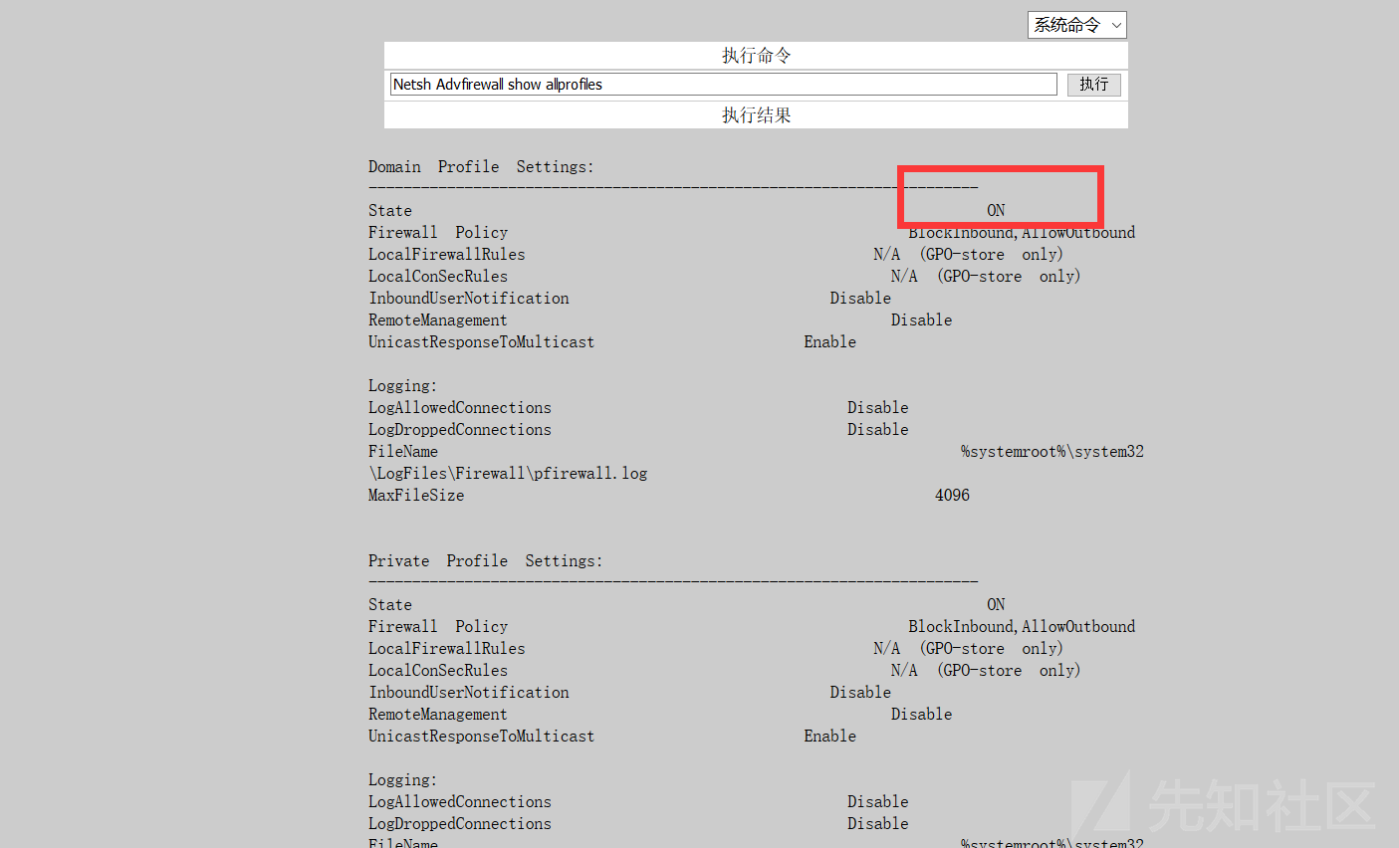Viewport: 1399px width, 848px height.
Task: Click "\LogFiles\Firewall\pfirewall.log" path text
Action: pyautogui.click(x=508, y=474)
